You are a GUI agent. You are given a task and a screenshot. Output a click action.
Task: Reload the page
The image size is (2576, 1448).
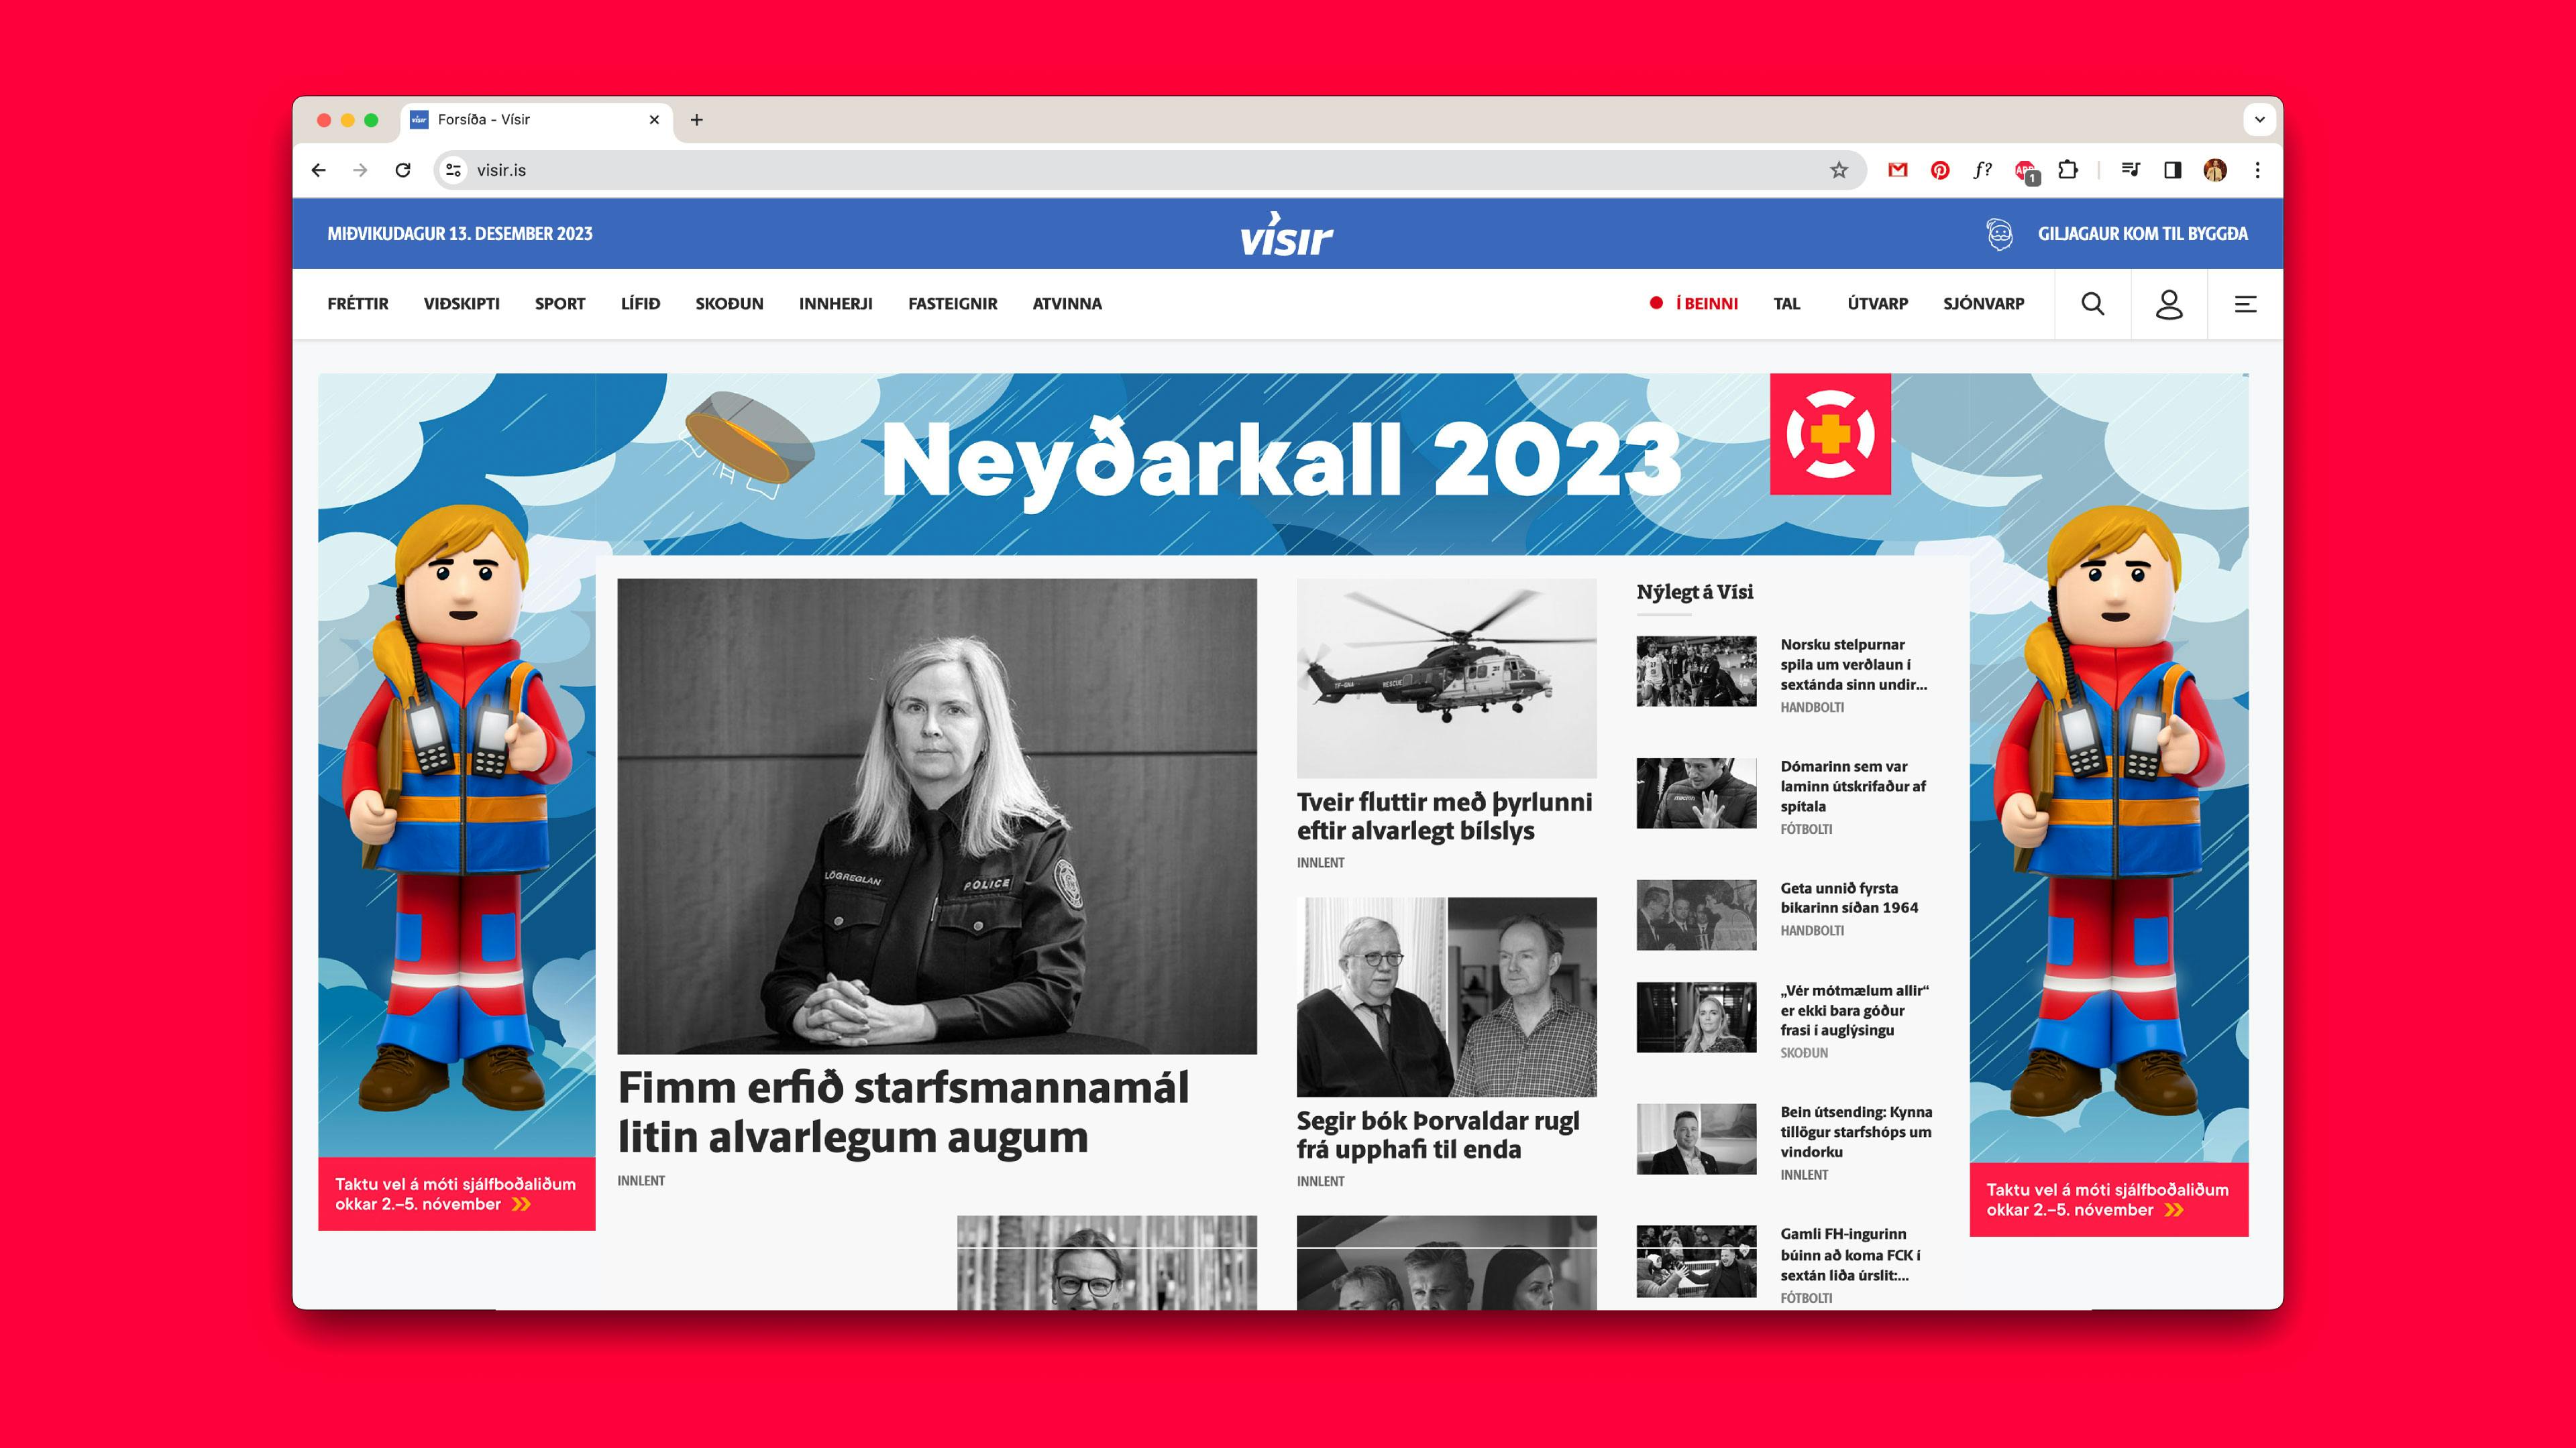[403, 170]
